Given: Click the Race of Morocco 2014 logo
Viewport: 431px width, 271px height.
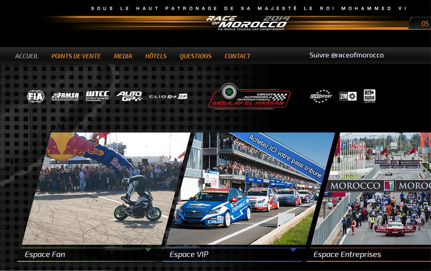Looking at the screenshot, I should 248,23.
